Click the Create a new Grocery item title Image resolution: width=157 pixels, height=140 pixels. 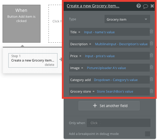pos(93,6)
